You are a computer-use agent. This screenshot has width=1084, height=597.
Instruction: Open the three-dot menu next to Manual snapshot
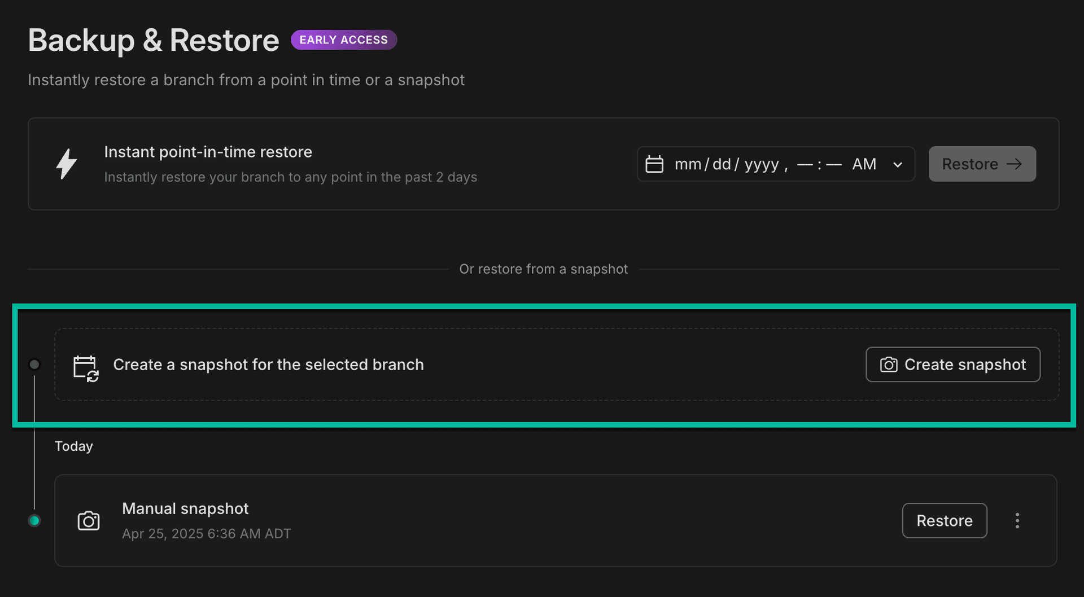click(1017, 520)
